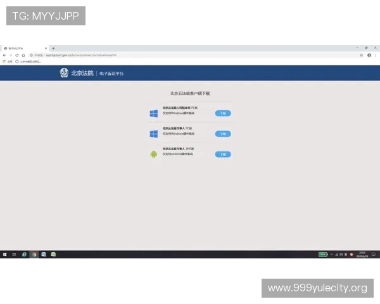Click the battery indicator in the system tray
This screenshot has height=304, width=380.
tap(323, 254)
